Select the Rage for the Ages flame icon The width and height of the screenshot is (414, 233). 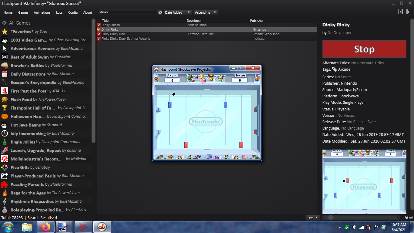point(5,193)
